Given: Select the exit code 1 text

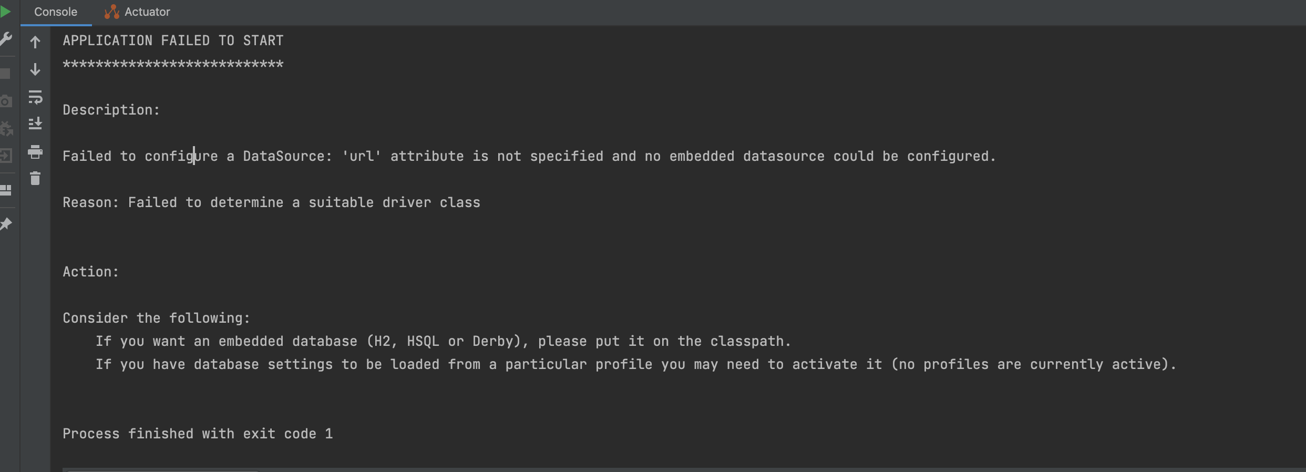Looking at the screenshot, I should click(x=198, y=433).
